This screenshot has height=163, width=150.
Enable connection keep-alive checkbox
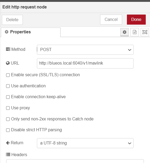(x=8, y=97)
